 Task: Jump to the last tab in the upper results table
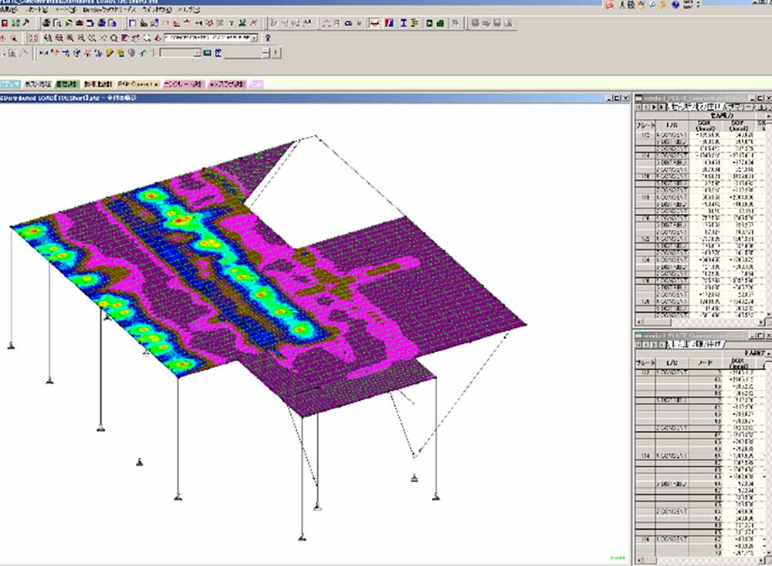point(662,107)
